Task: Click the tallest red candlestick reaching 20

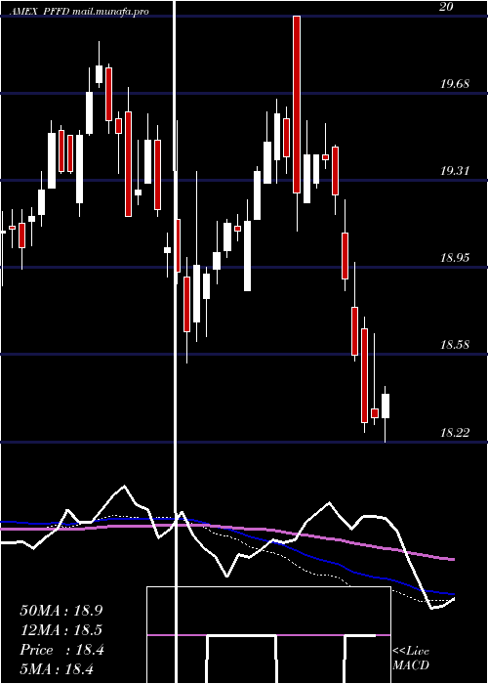Action: (297, 105)
